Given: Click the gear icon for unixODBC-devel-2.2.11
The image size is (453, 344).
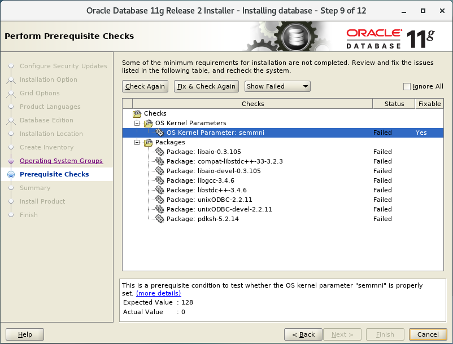Looking at the screenshot, I should [x=159, y=209].
